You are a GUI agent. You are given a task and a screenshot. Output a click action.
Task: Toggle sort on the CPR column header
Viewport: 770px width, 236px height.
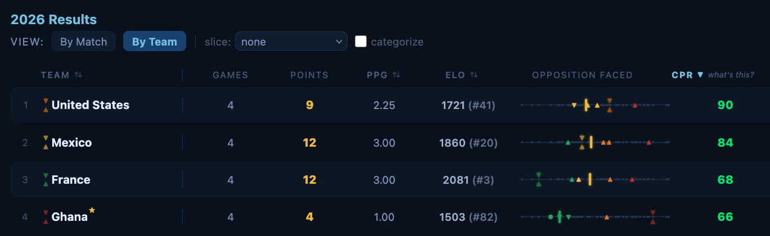click(687, 75)
